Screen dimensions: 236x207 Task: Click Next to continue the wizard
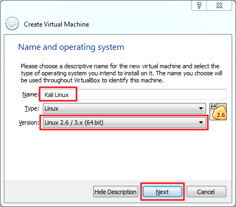coord(162,192)
